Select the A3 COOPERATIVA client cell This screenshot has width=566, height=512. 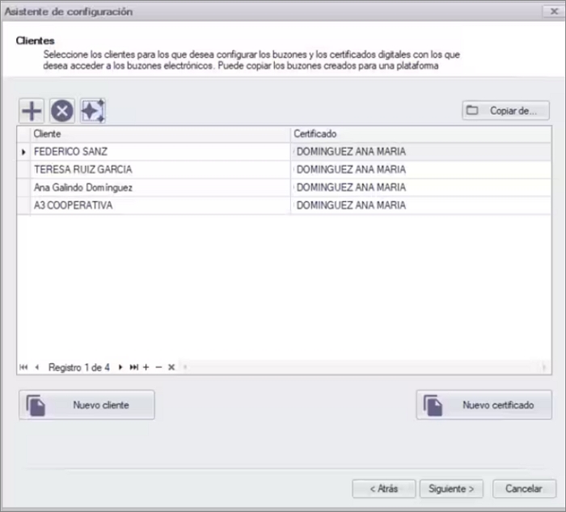point(161,205)
